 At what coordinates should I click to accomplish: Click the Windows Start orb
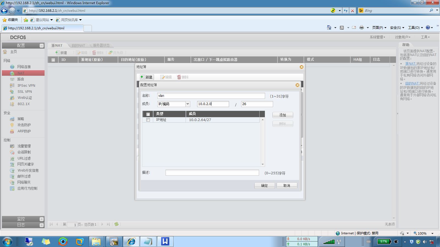click(7, 241)
